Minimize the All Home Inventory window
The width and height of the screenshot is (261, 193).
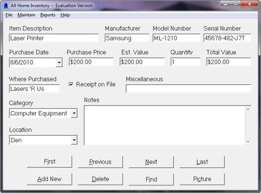tap(226, 4)
